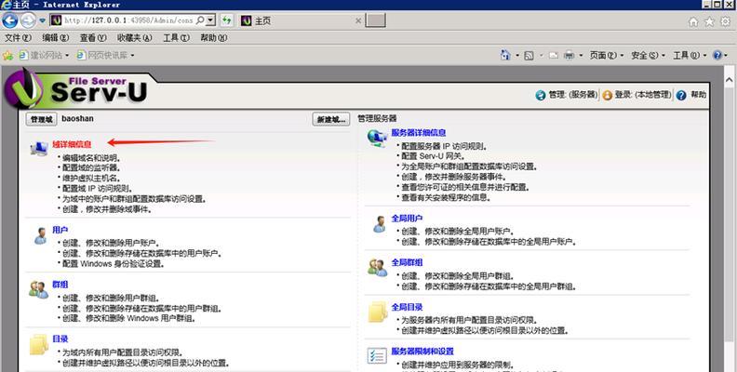This screenshot has height=372, width=737.
Task: Open 建议网站 favorites bar item
Action: pos(44,56)
